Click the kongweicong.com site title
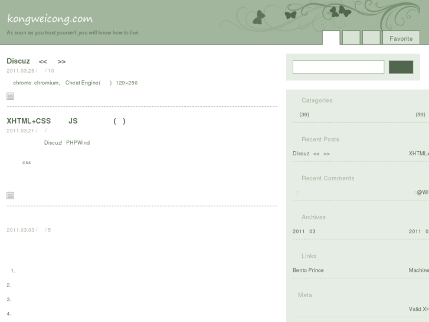The width and height of the screenshot is (429, 322). [x=50, y=19]
